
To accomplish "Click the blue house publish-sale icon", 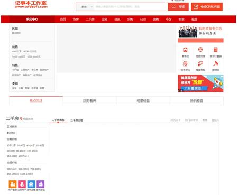I will (31, 184).
